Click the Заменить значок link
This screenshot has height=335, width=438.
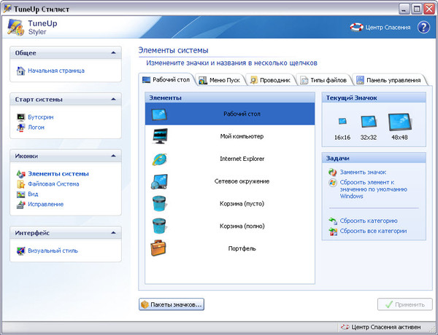(363, 173)
